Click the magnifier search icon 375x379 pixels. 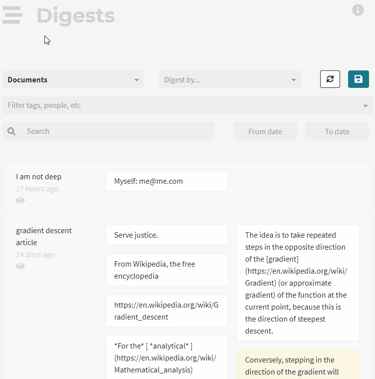point(11,131)
